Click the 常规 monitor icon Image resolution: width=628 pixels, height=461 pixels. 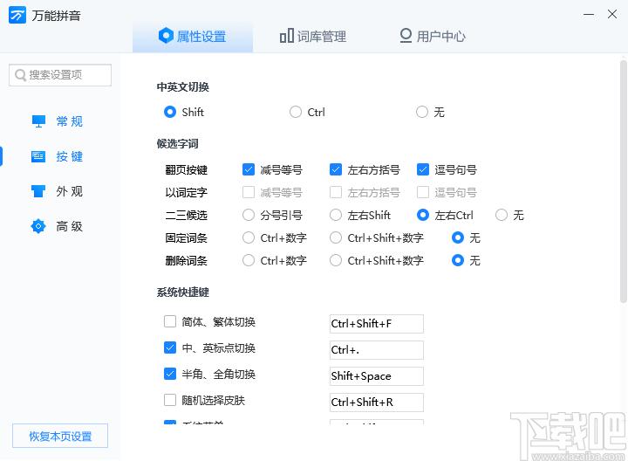tap(38, 121)
